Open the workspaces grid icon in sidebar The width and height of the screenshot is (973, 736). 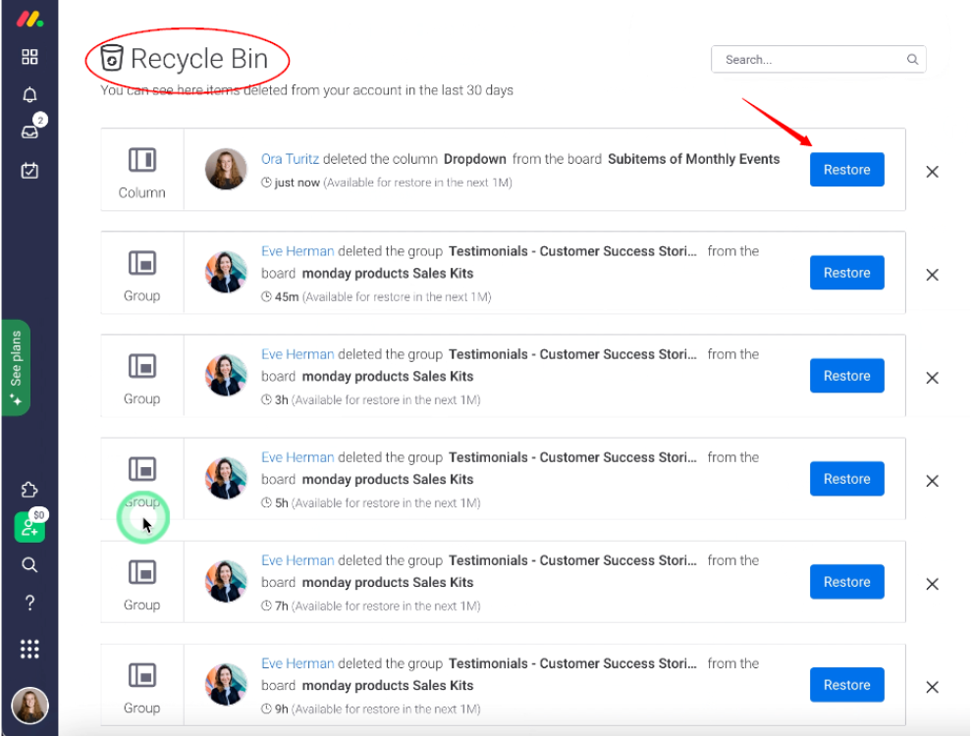(x=29, y=57)
